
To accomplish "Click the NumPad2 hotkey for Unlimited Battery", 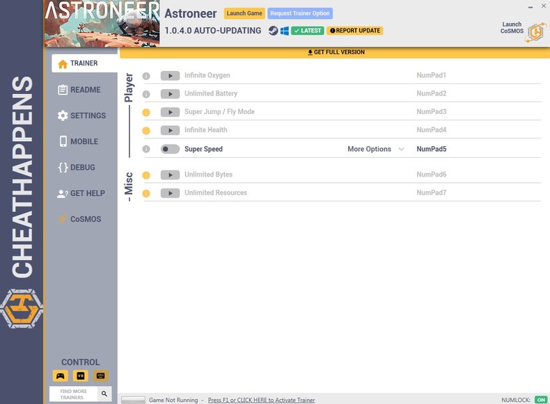I will [x=432, y=94].
